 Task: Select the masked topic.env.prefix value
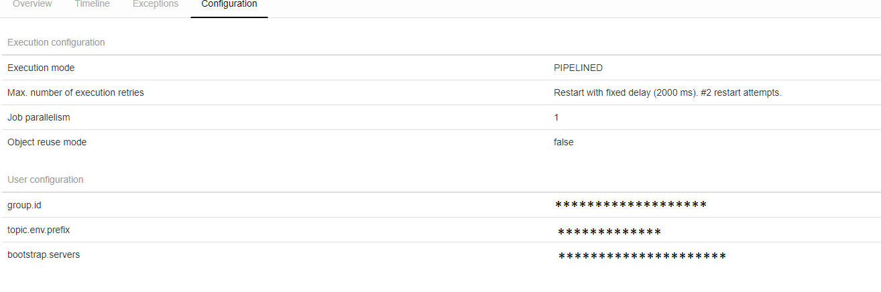609,232
